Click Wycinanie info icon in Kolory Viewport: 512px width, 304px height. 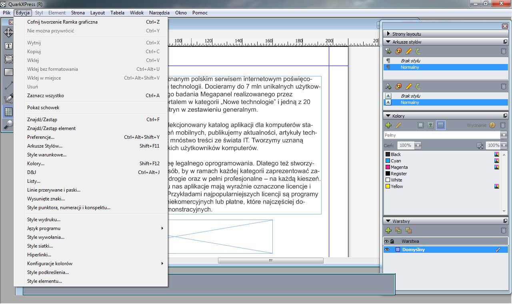pyautogui.click(x=492, y=125)
